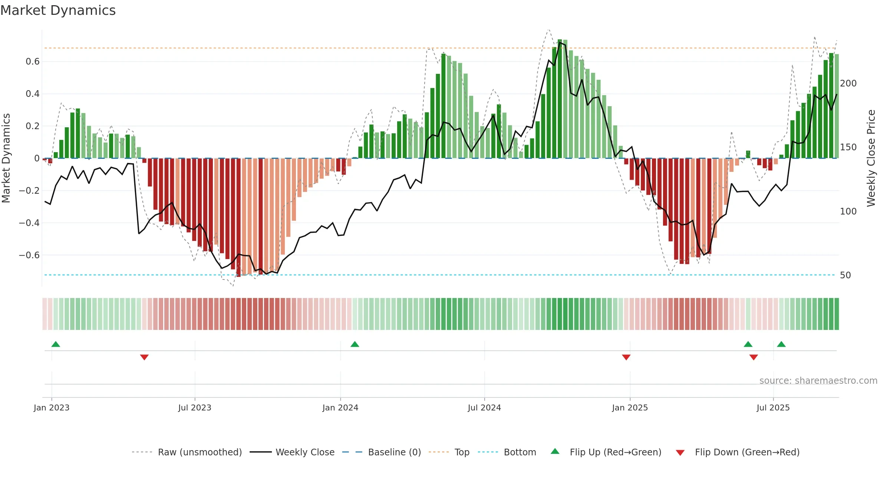Toggle the Bottom legend entry

507,452
